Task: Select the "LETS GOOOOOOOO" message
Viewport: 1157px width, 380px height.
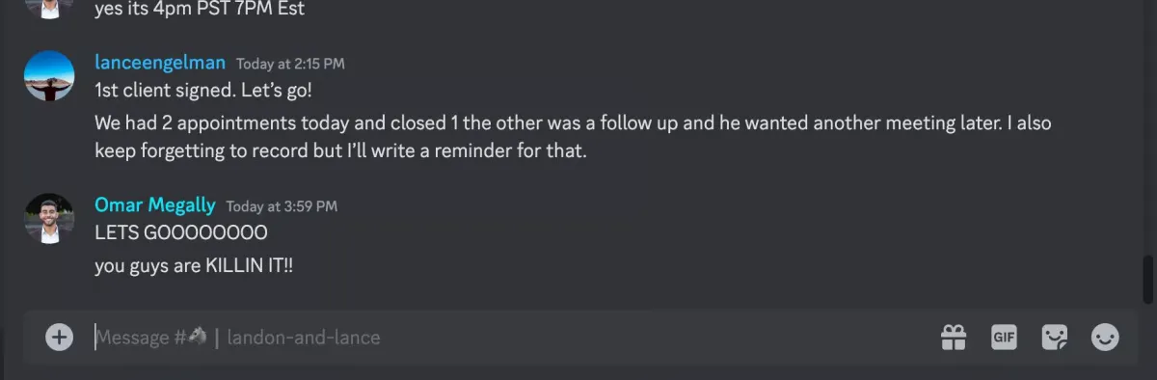Action: (x=181, y=233)
